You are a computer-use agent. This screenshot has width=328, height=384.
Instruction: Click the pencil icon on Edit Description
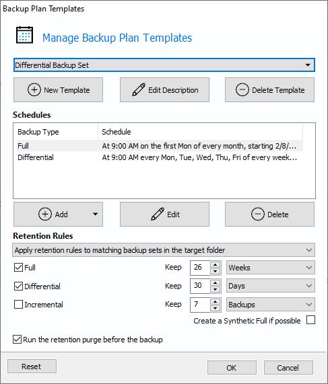coord(139,89)
